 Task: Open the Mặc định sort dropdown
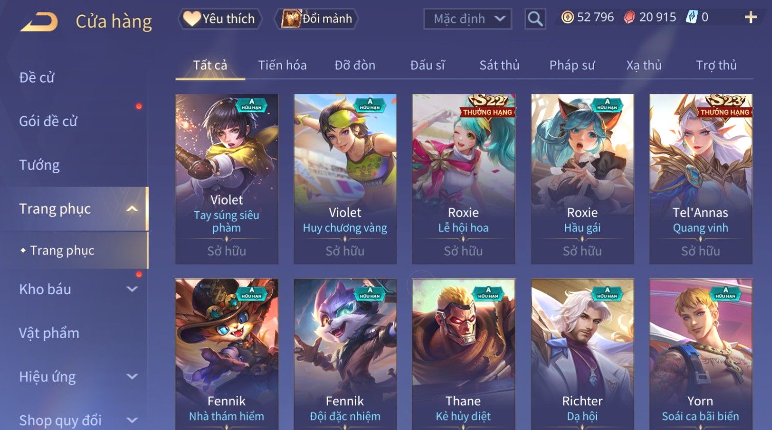[x=468, y=19]
